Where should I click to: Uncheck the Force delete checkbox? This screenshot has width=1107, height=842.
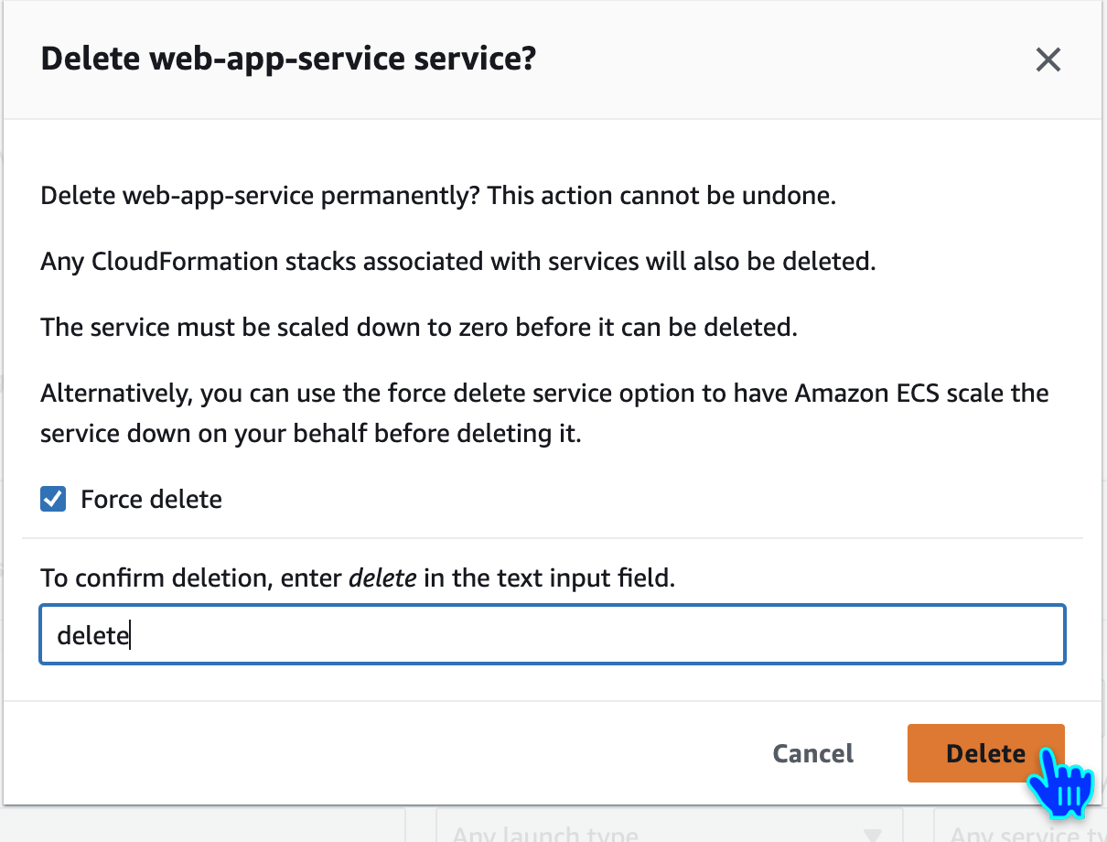tap(53, 500)
